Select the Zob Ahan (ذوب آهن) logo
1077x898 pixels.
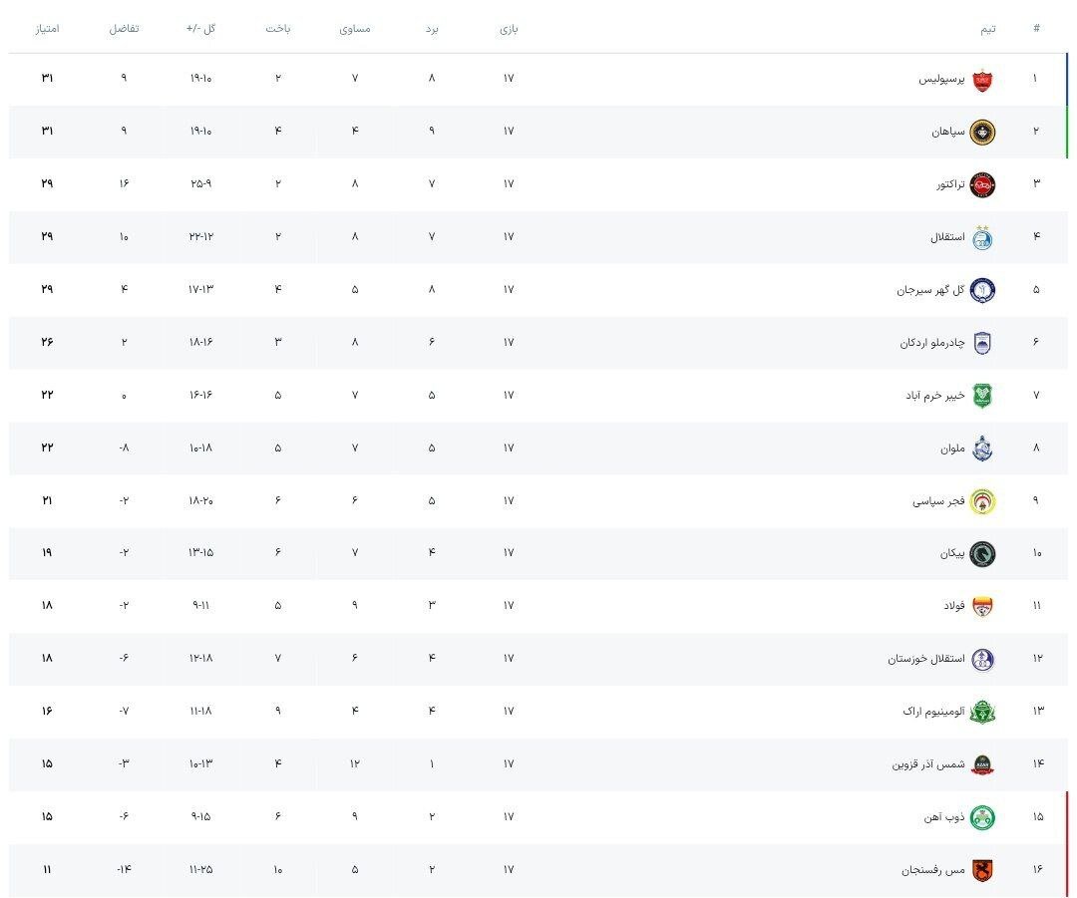(982, 817)
